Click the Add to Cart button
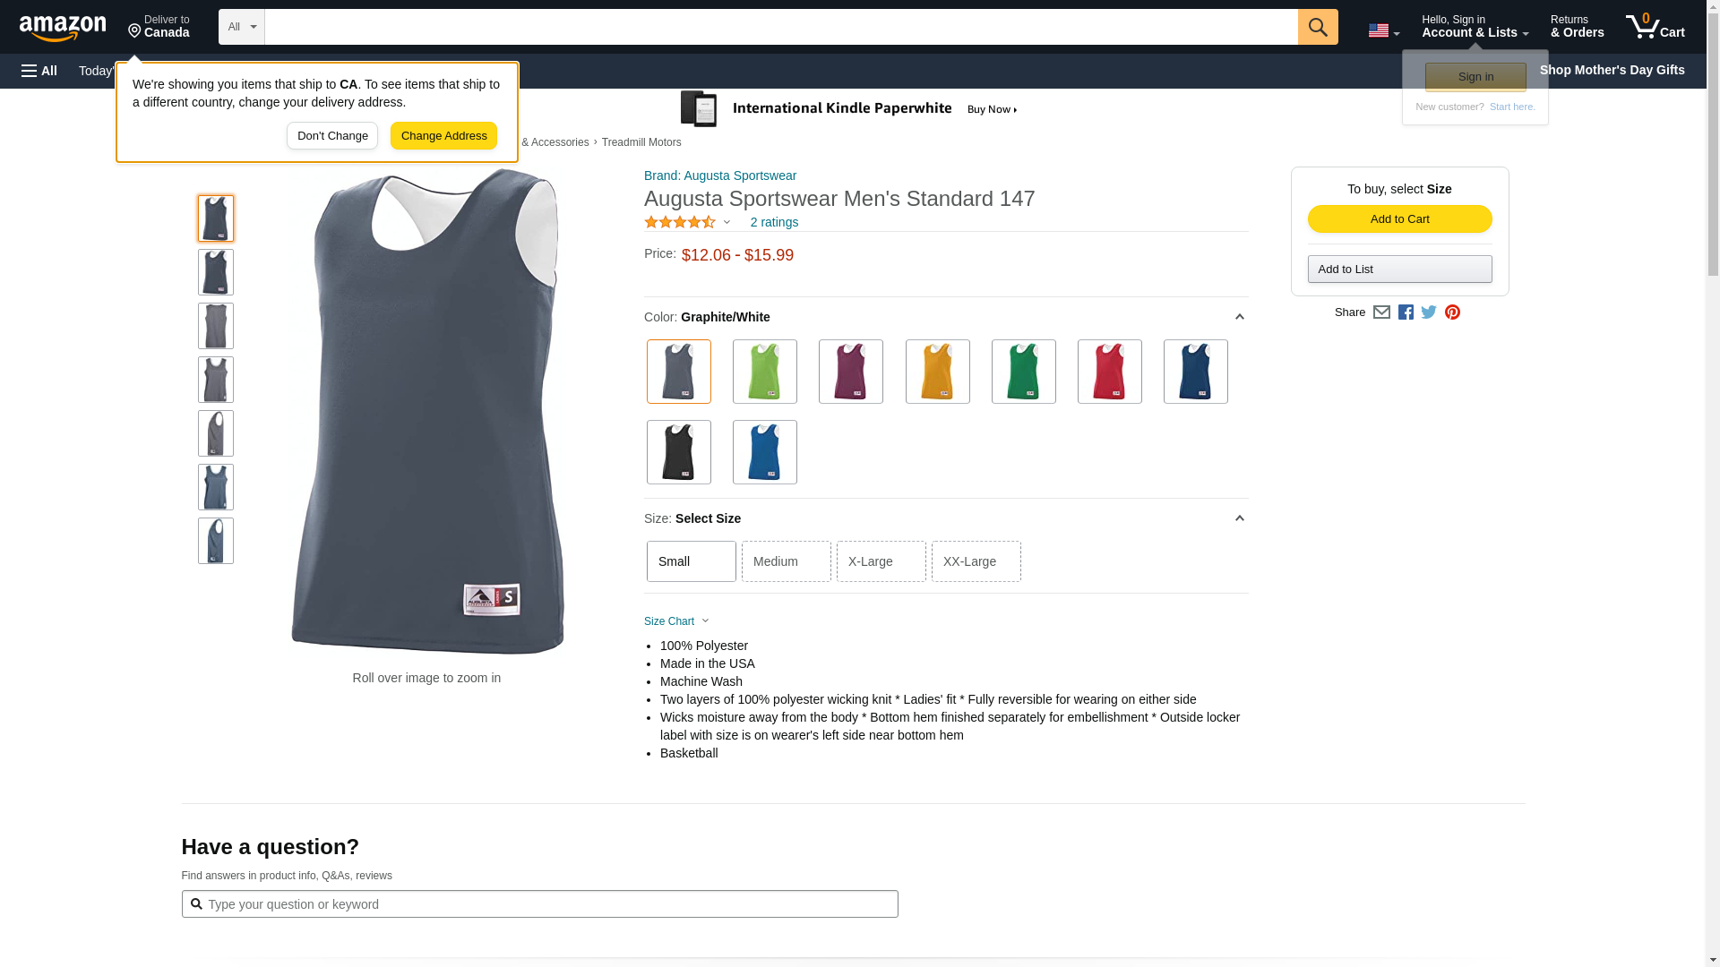This screenshot has width=1720, height=967. click(1399, 219)
